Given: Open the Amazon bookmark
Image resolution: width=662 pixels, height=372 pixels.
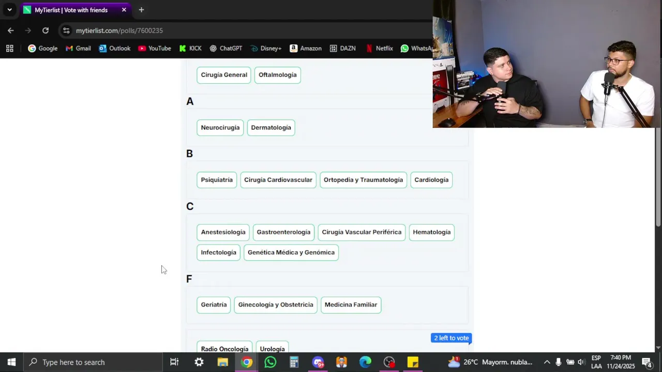Looking at the screenshot, I should (305, 48).
